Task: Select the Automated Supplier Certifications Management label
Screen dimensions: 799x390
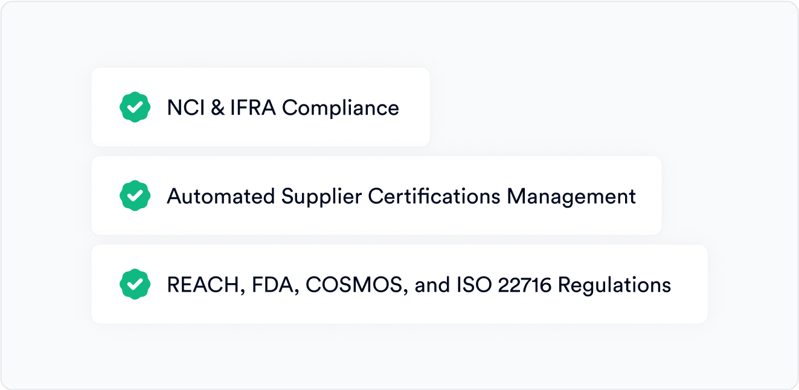Action: pos(401,196)
